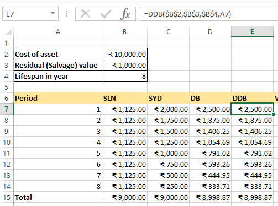
Task: Select DB value ₹ 2,500.00 in column D
Action: [210, 109]
